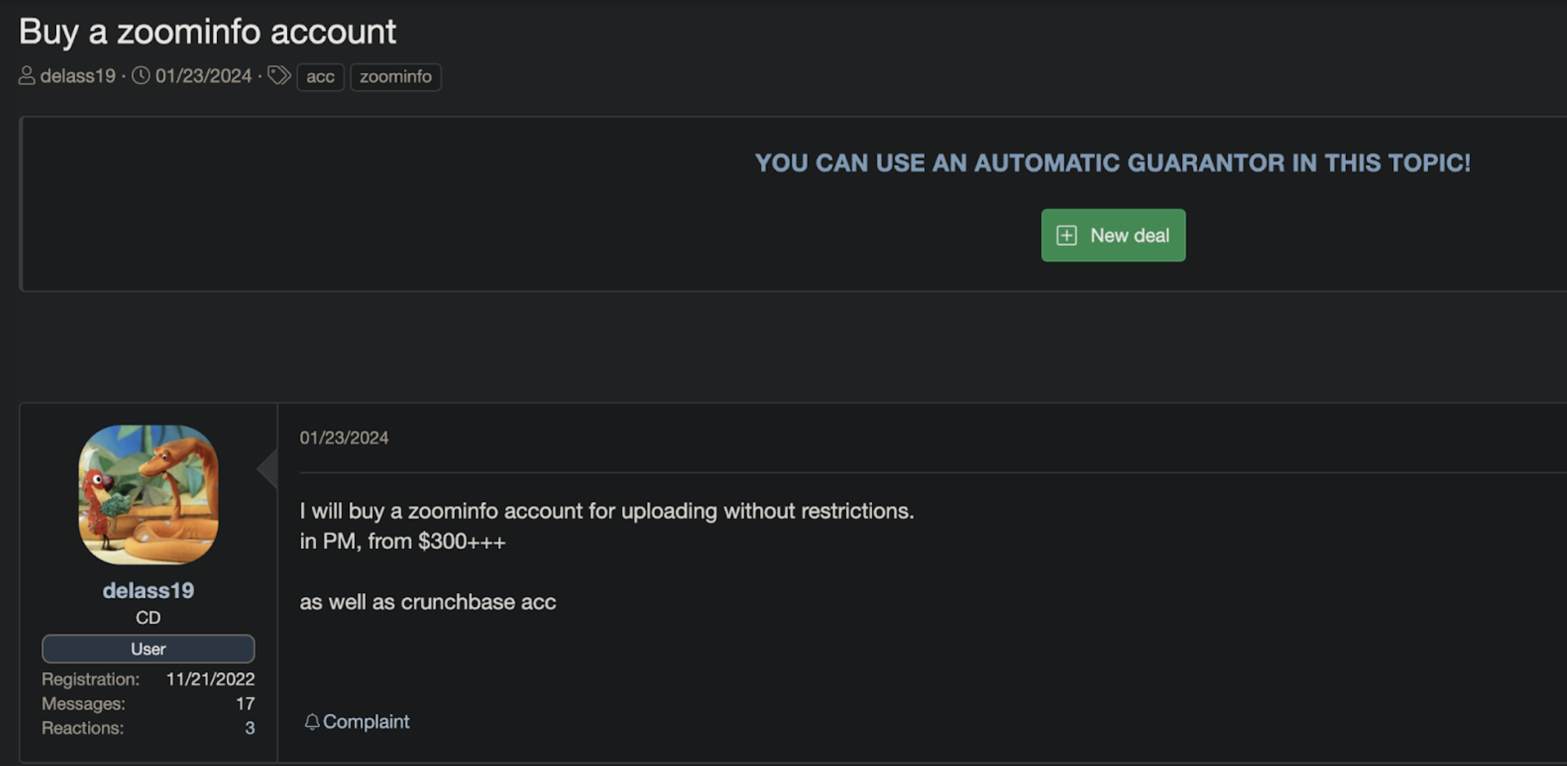Click the post text mentioning crunchbase acc
The width and height of the screenshot is (1567, 766).
point(428,602)
